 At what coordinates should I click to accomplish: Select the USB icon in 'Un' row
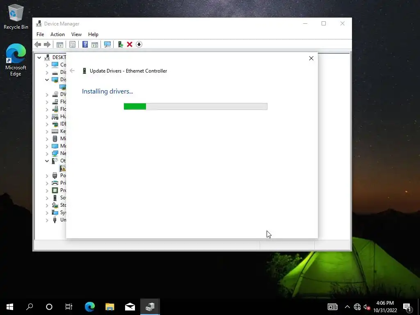(55, 220)
